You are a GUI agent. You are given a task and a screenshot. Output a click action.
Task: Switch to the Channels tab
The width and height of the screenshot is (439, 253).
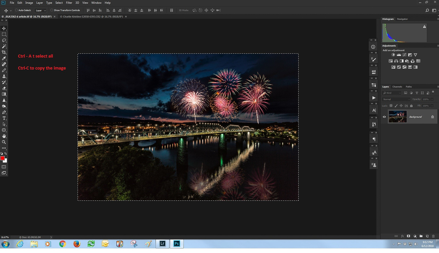click(x=397, y=87)
